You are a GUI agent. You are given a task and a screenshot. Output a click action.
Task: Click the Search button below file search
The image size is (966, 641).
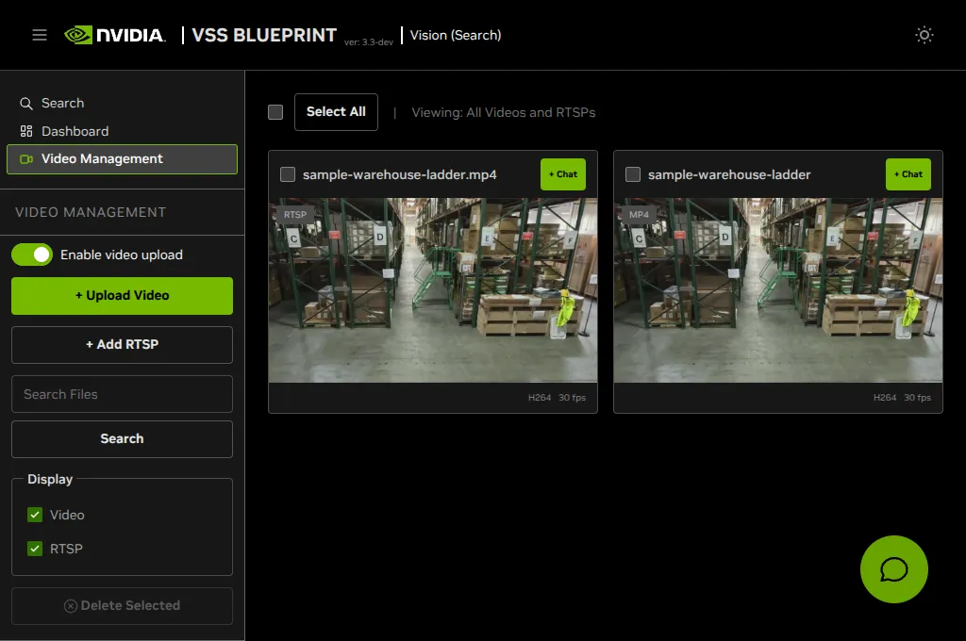(x=122, y=439)
